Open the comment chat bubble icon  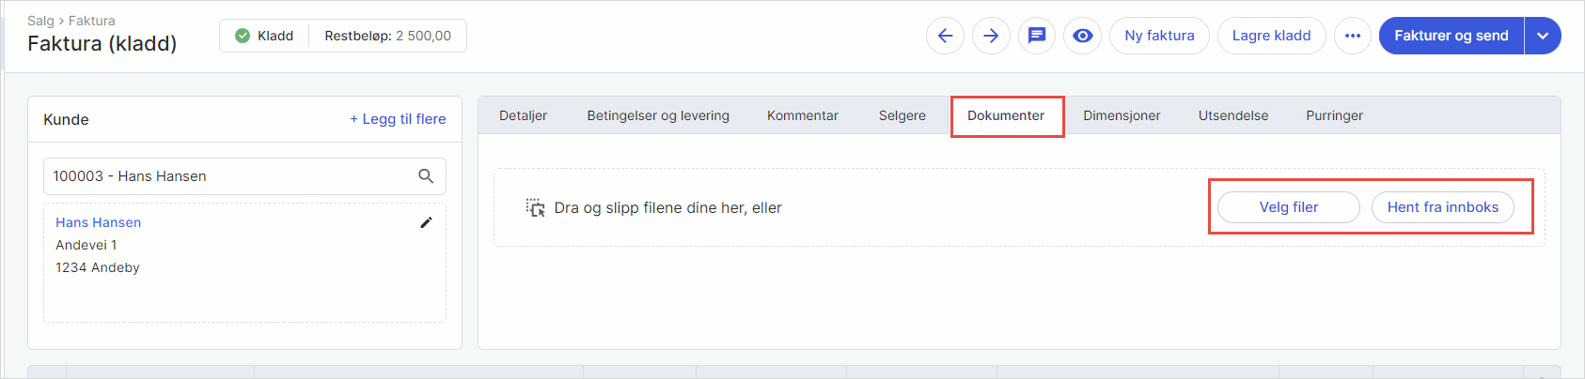[1037, 36]
